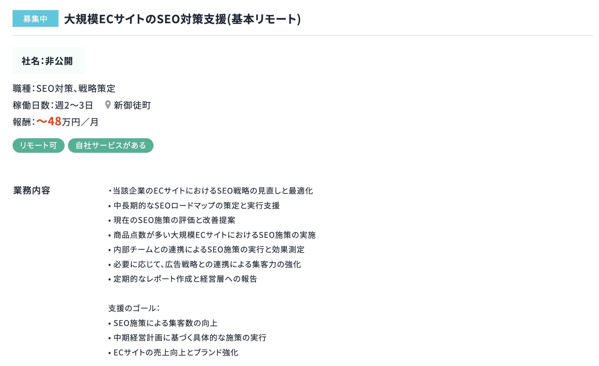Click the 中長期的なSEOロードマップ bullet line
The height and width of the screenshot is (366, 599).
194,206
